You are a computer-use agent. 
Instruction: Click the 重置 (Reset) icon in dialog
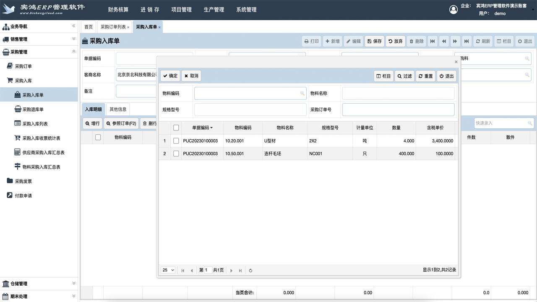click(425, 76)
